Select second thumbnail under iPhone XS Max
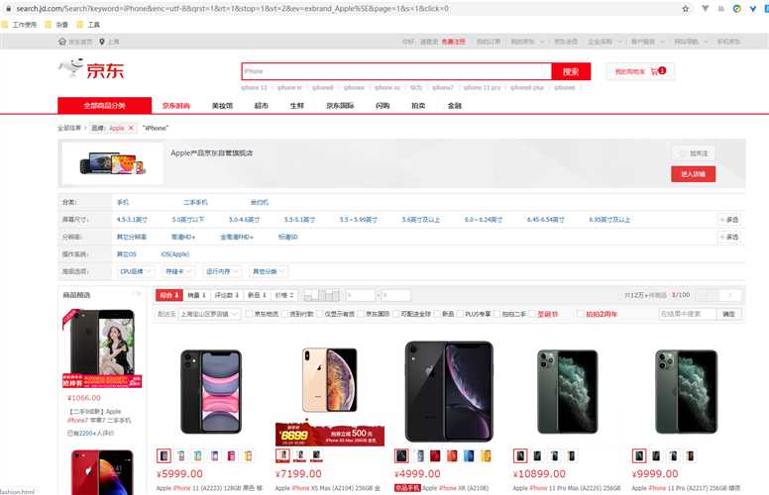Image resolution: width=769 pixels, height=495 pixels. pyautogui.click(x=299, y=455)
